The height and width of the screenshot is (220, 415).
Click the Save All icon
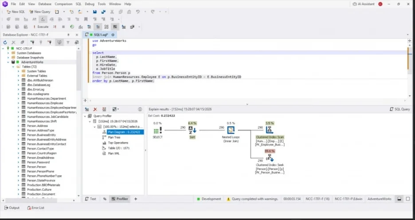pos(103,11)
